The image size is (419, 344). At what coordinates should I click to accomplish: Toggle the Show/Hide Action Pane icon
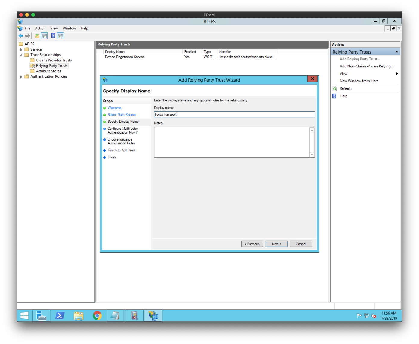(x=61, y=36)
